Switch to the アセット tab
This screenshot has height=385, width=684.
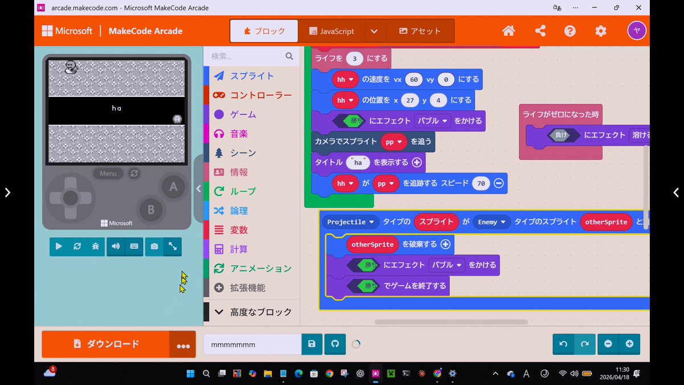(x=420, y=31)
